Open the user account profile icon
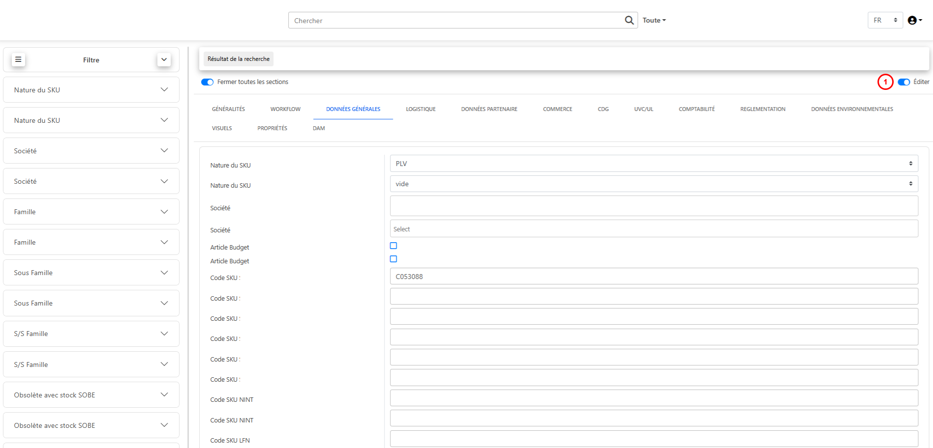Screen dimensions: 933x448 (x=913, y=20)
